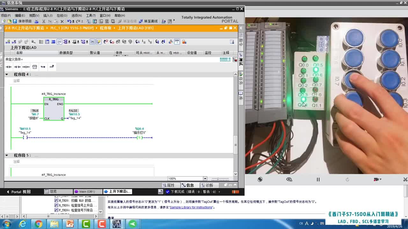Open PowerPoint from the taskbar
The height and width of the screenshot is (229, 408).
(70, 224)
